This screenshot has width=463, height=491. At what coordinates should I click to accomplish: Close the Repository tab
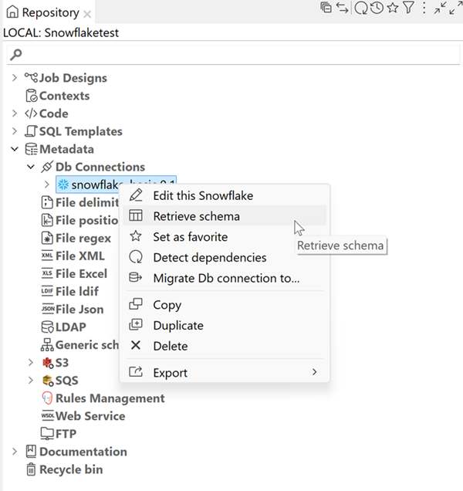tap(88, 14)
